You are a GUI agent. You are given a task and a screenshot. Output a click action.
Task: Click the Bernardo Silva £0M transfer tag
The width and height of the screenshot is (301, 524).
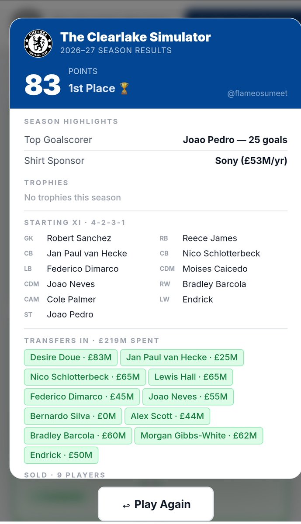(x=73, y=416)
